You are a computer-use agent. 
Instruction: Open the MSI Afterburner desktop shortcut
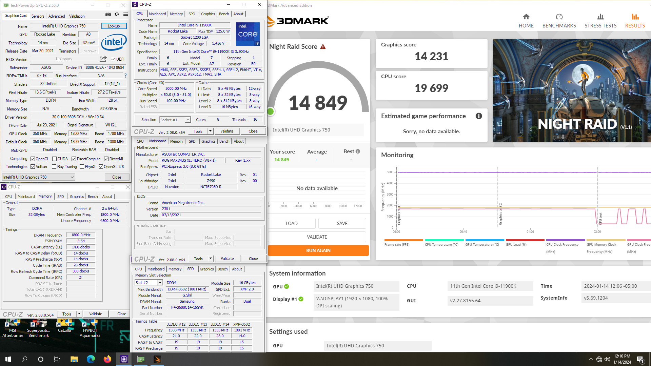(x=13, y=328)
